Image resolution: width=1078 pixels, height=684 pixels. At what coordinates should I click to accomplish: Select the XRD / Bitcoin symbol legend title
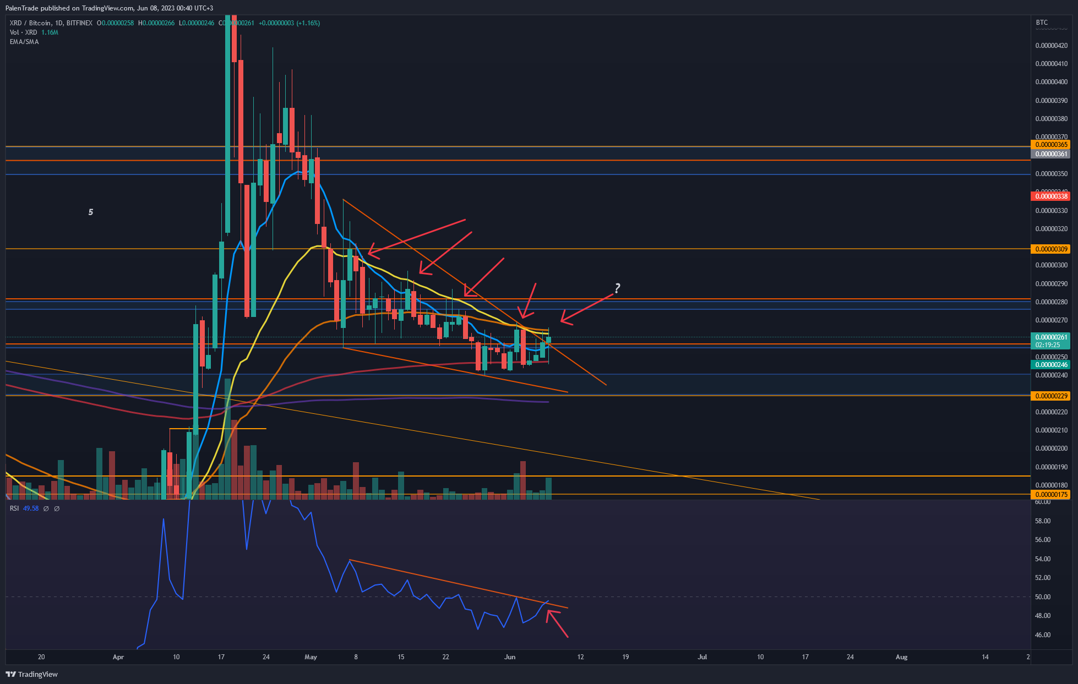click(x=51, y=23)
